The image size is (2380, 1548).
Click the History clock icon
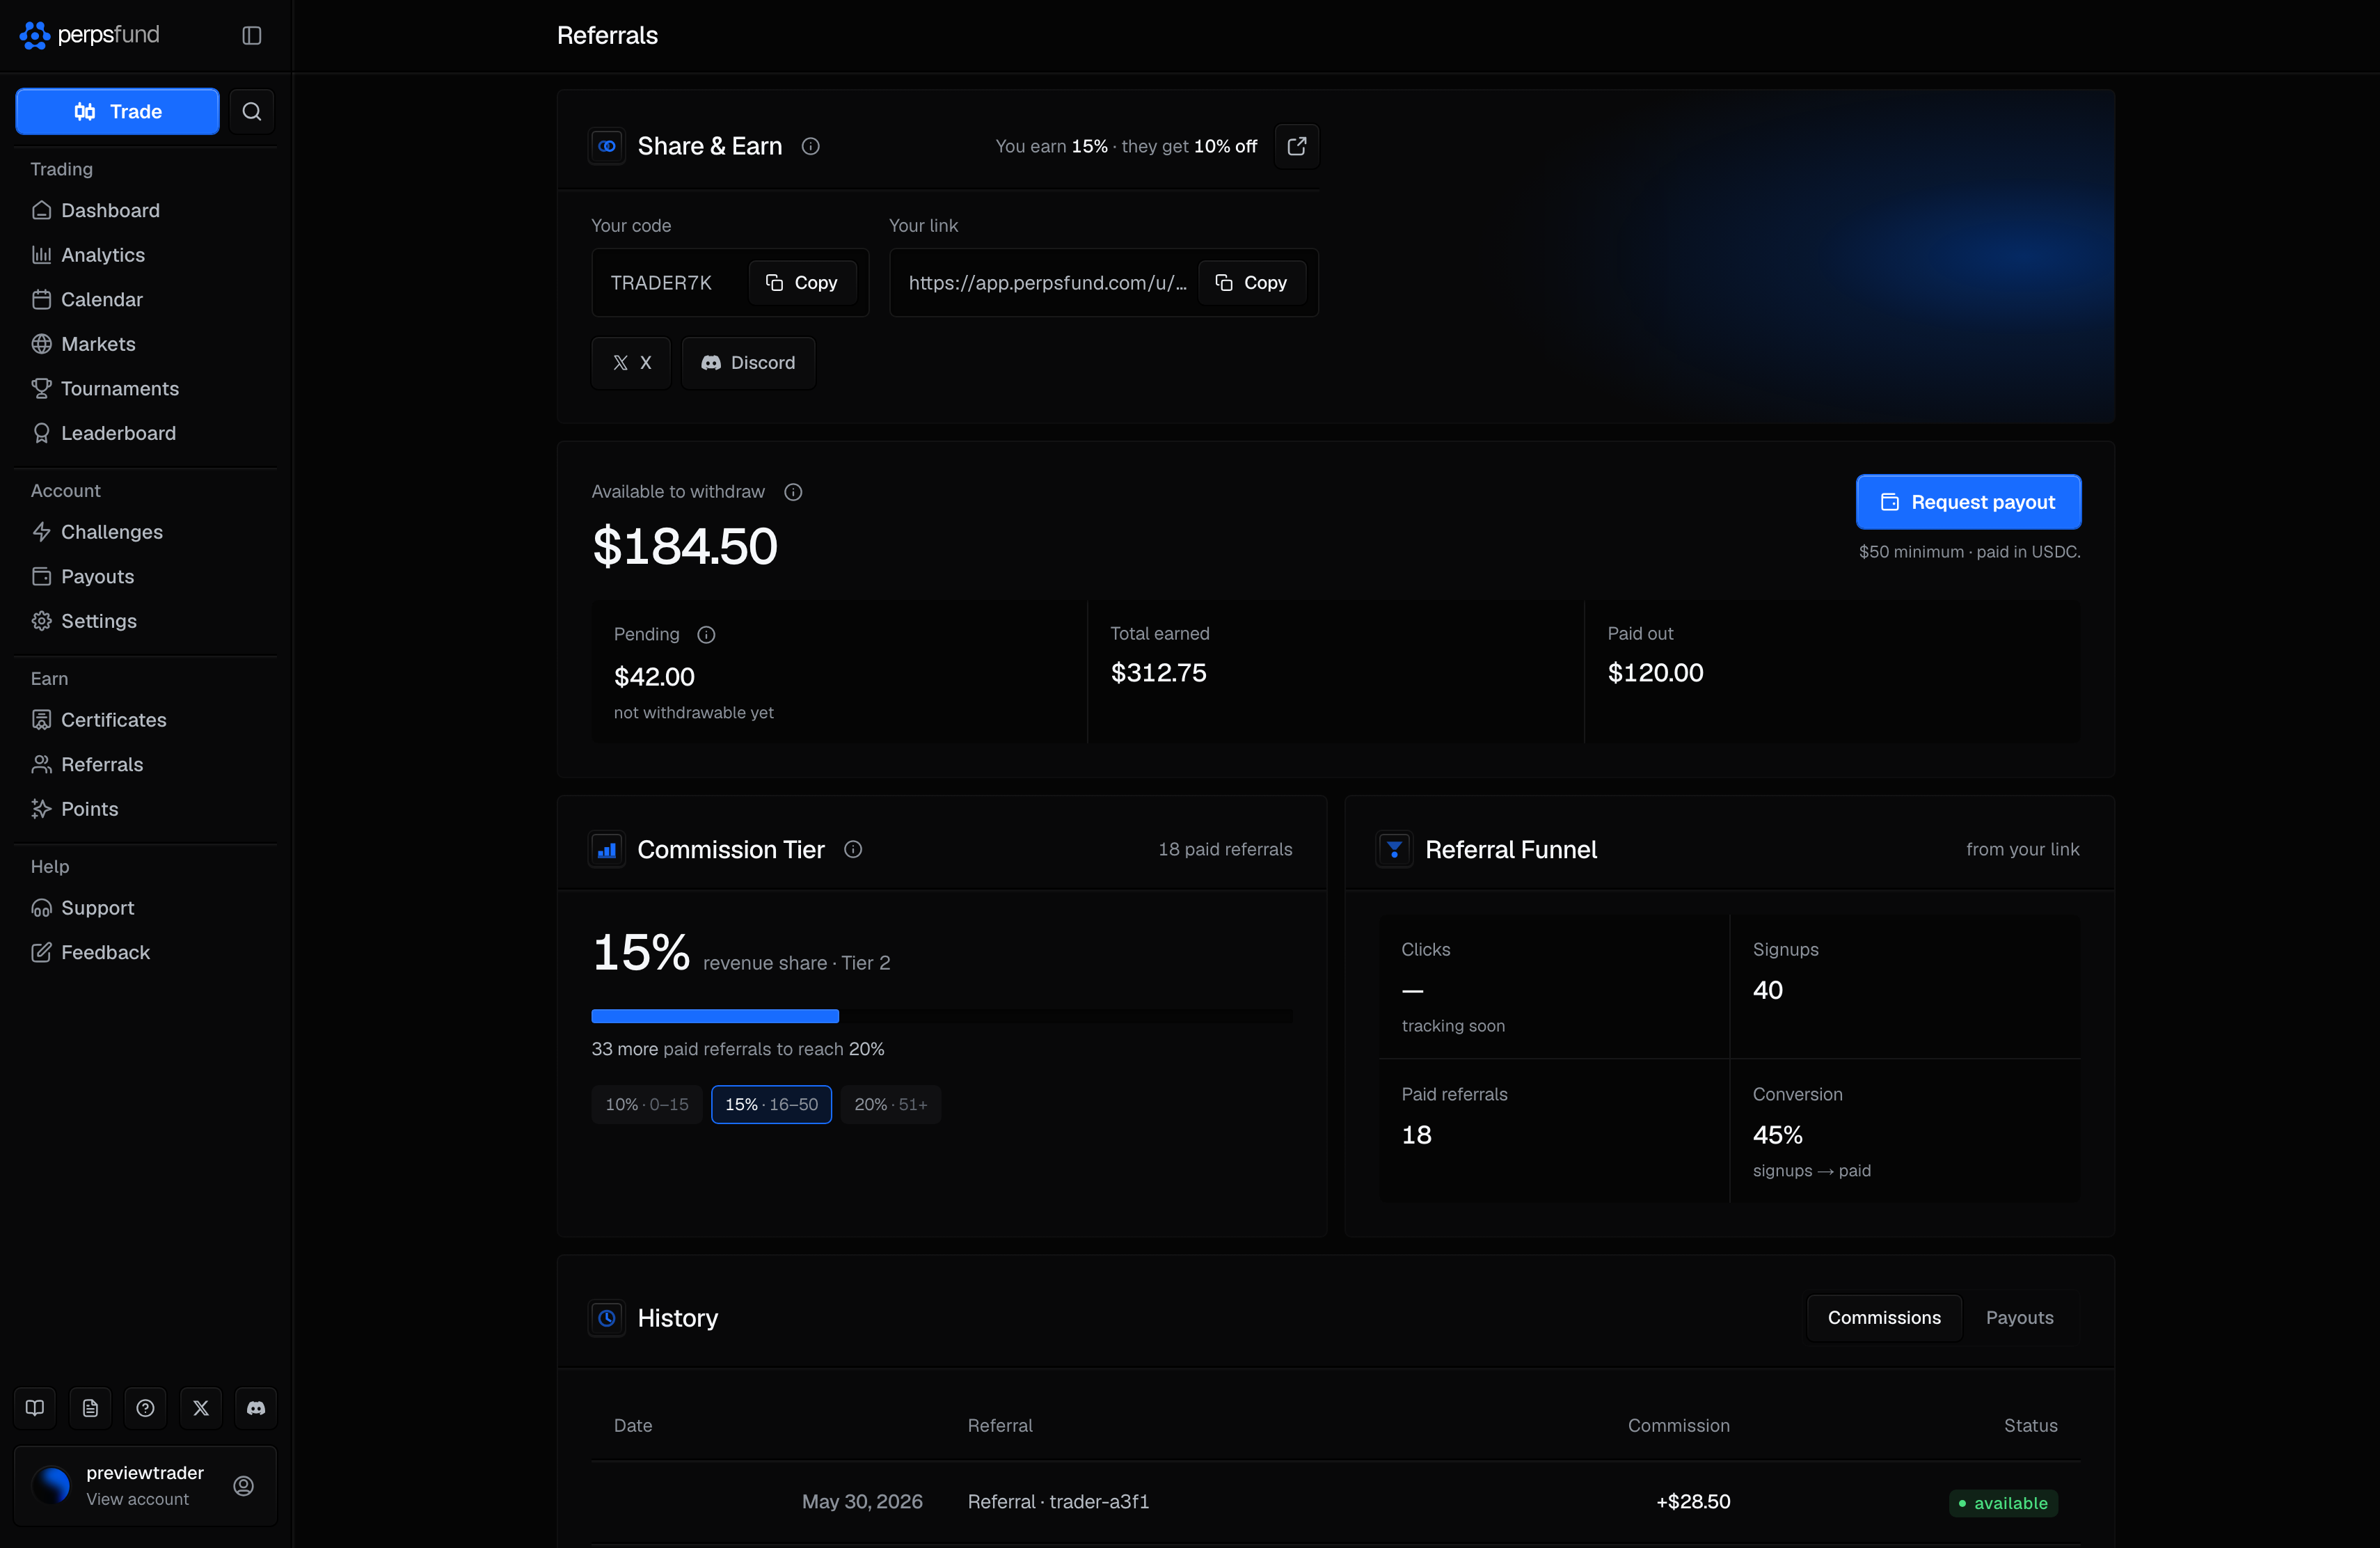click(607, 1318)
